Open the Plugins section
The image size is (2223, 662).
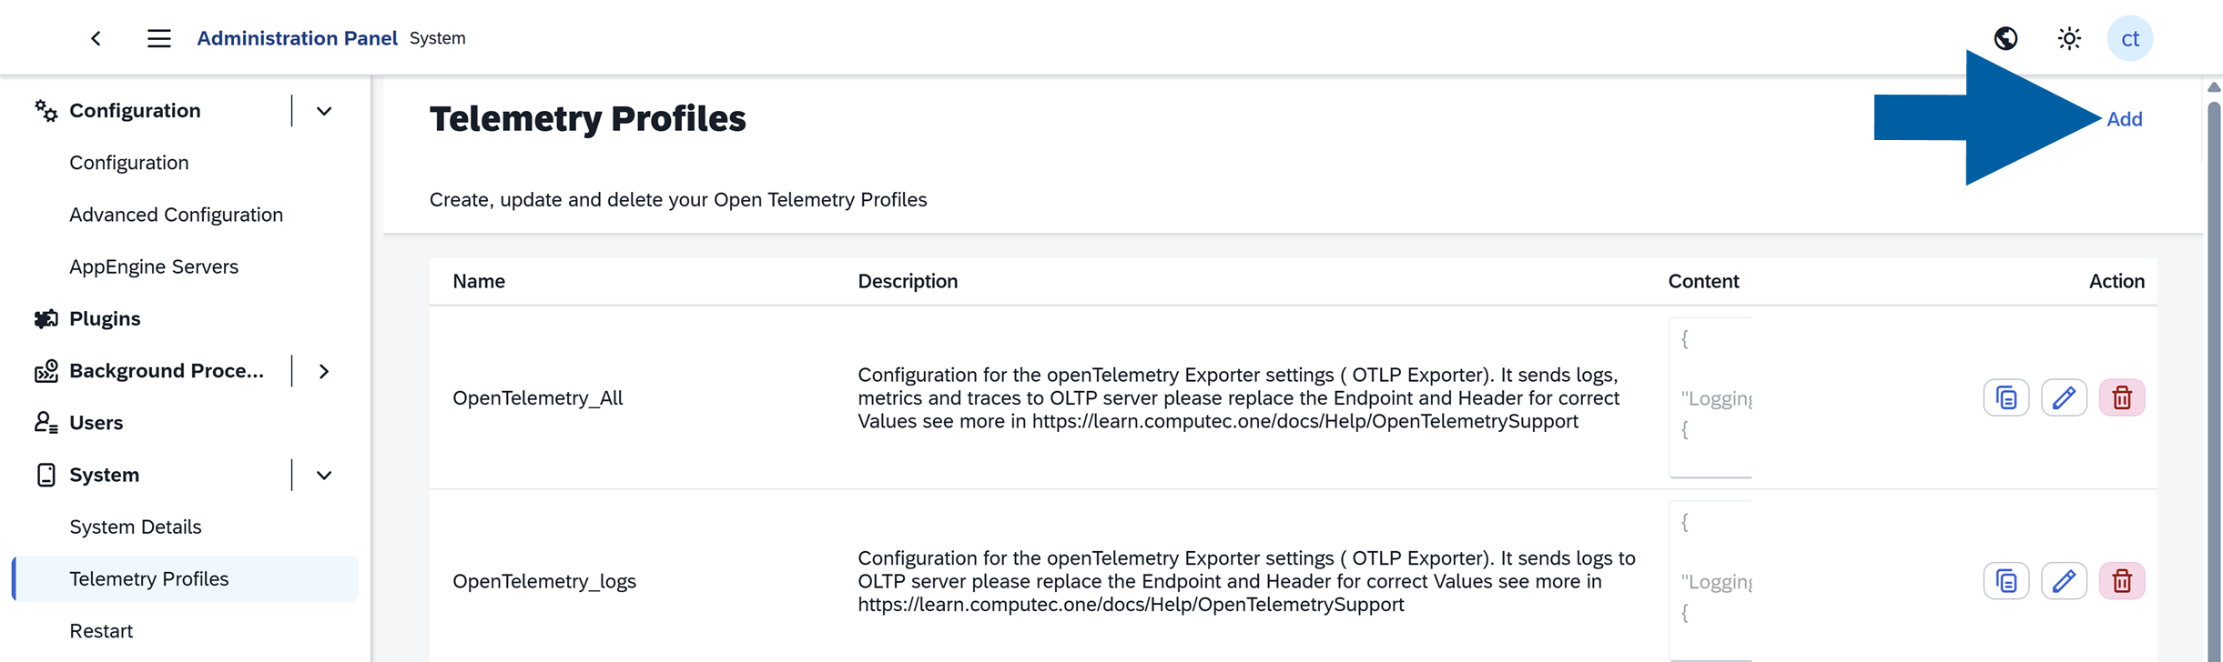pos(105,319)
